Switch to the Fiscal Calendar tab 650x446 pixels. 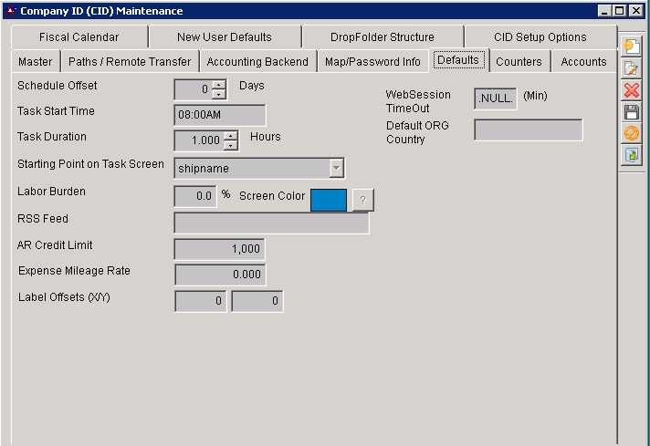pyautogui.click(x=79, y=37)
